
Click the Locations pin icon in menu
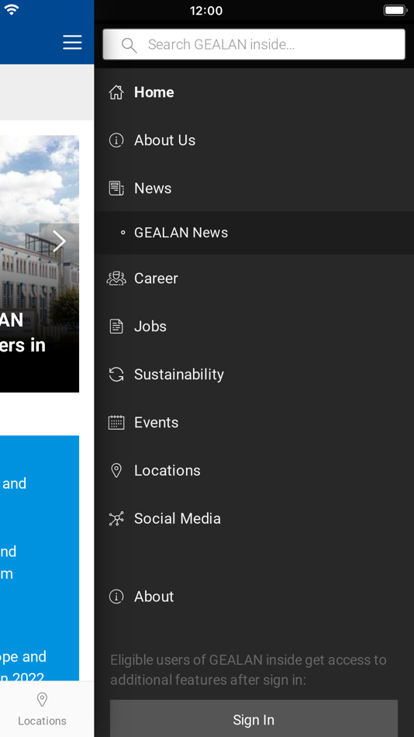(x=116, y=470)
